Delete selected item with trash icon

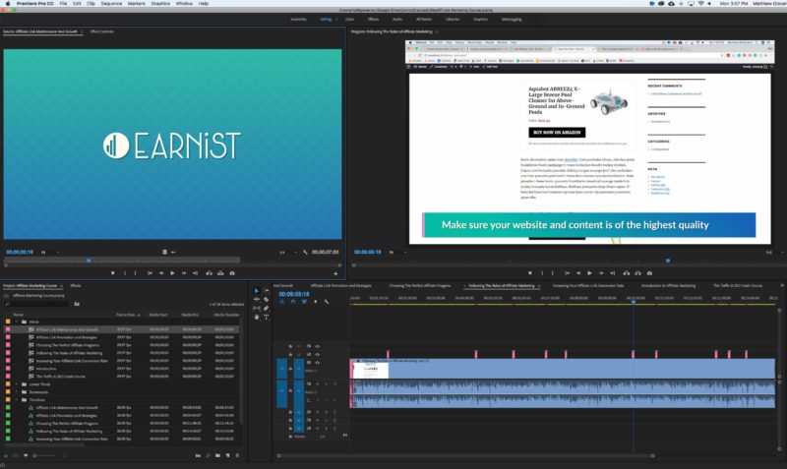coord(237,455)
